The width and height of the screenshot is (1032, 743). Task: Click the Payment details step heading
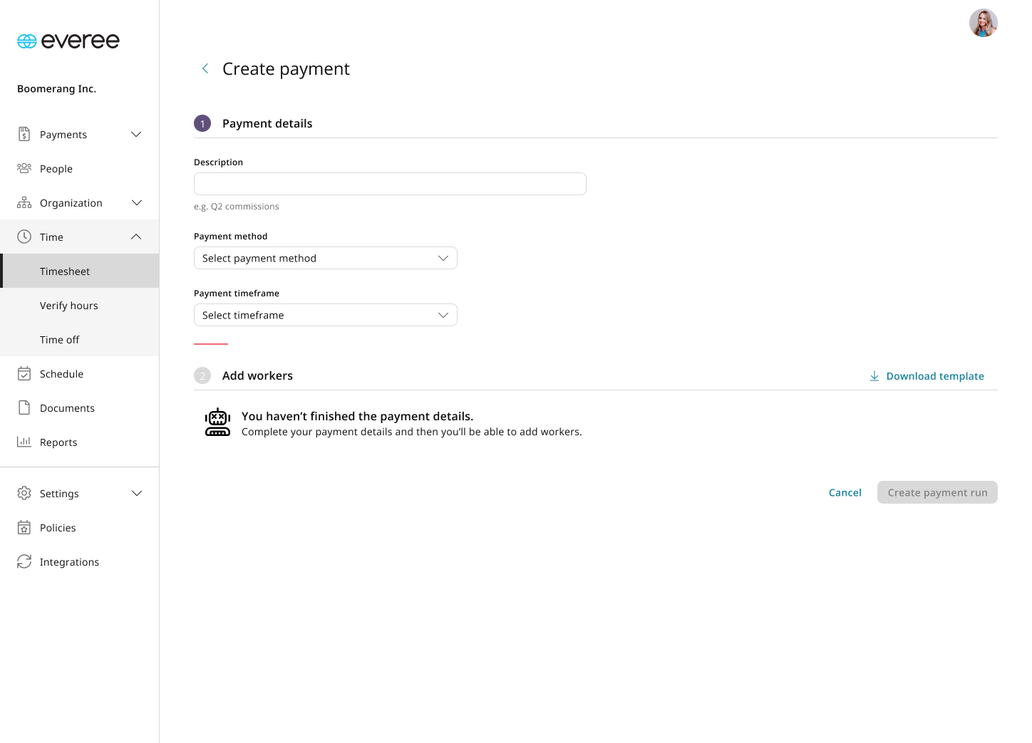267,123
